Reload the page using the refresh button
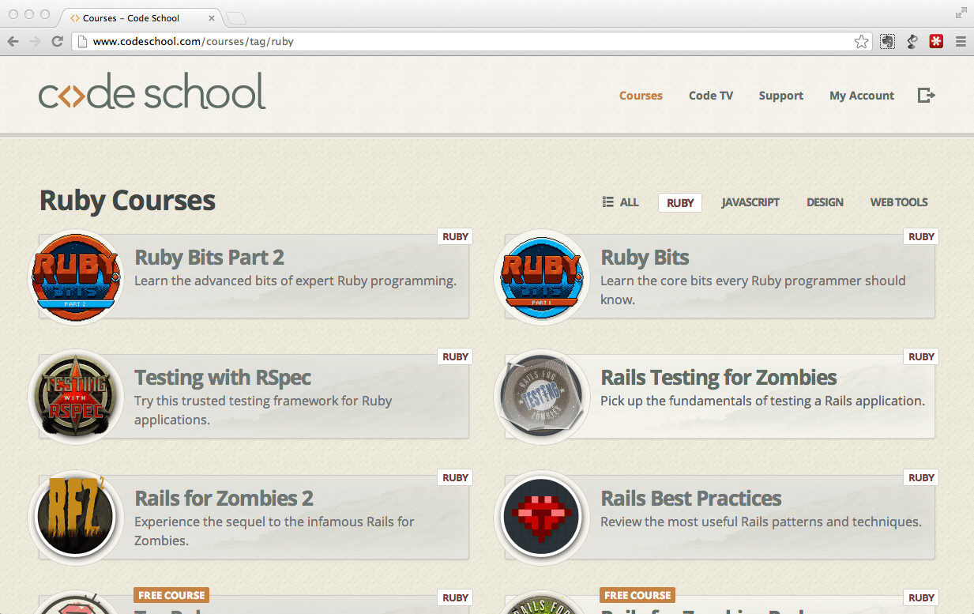This screenshot has width=974, height=614. point(57,42)
